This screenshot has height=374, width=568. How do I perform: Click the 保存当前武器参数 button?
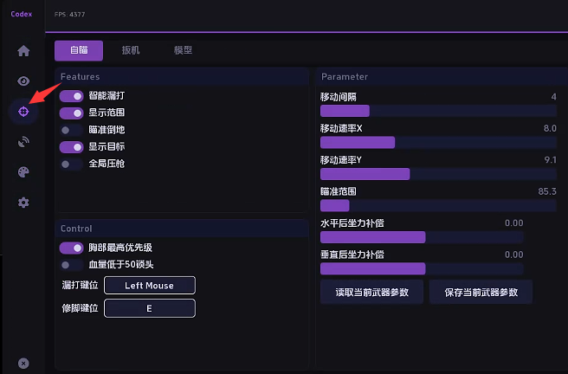click(x=481, y=293)
